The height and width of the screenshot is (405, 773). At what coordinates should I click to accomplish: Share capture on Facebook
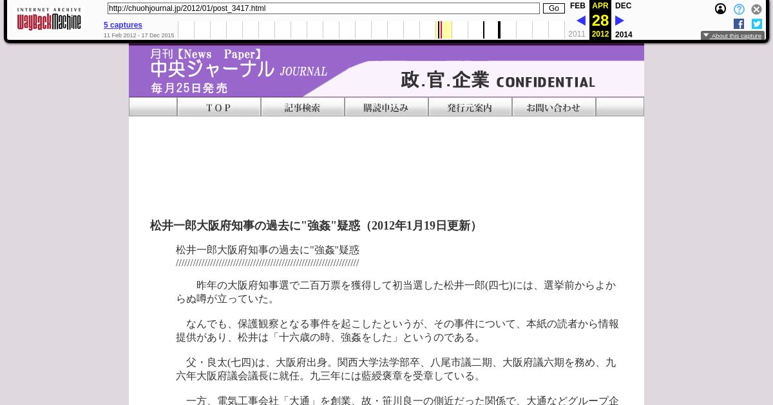point(739,24)
